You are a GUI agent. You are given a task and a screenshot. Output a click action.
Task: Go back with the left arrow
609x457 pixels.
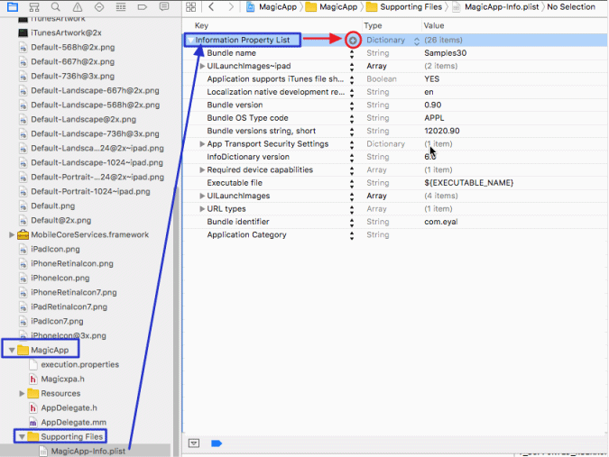coord(210,7)
